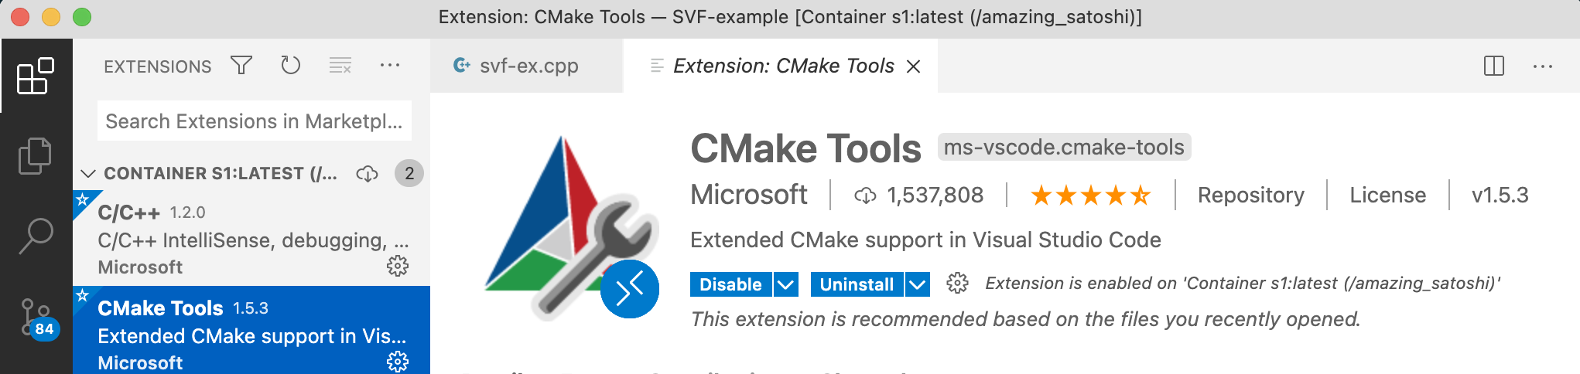Image resolution: width=1580 pixels, height=374 pixels.
Task: Click the Search Extensions in Marketplace field
Action: (x=254, y=121)
